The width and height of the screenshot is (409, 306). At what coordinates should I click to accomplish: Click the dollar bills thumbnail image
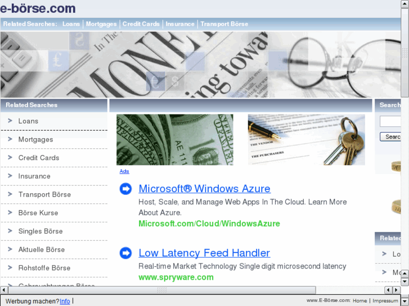(x=175, y=140)
